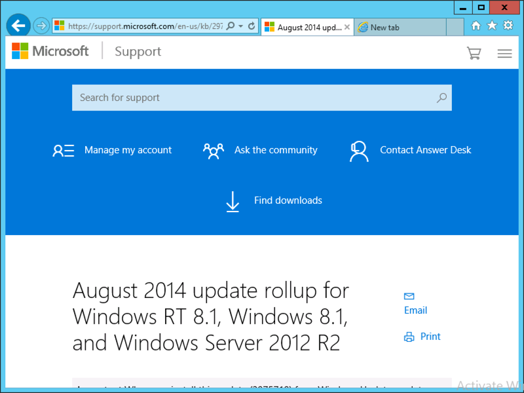
Task: Open the address bar autocomplete dropdown arrow
Action: point(240,26)
